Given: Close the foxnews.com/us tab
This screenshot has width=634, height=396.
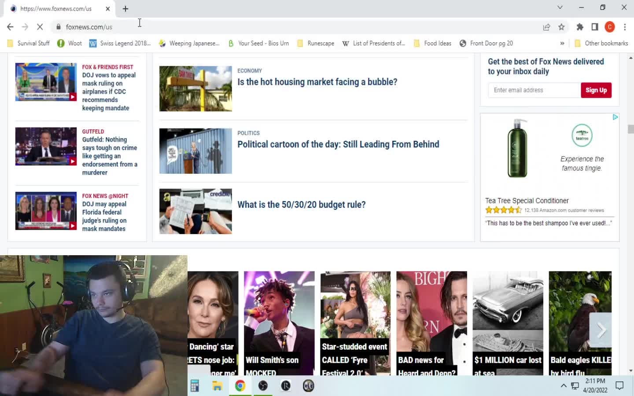Looking at the screenshot, I should tap(108, 8).
